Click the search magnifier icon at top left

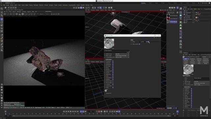click(x=2, y=9)
